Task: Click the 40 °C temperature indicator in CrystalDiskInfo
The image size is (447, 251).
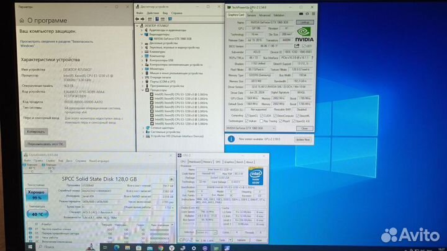Action: 37,214
